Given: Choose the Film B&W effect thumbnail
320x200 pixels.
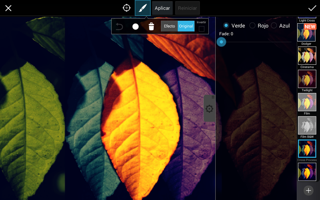Looking at the screenshot, I should pos(307,126).
